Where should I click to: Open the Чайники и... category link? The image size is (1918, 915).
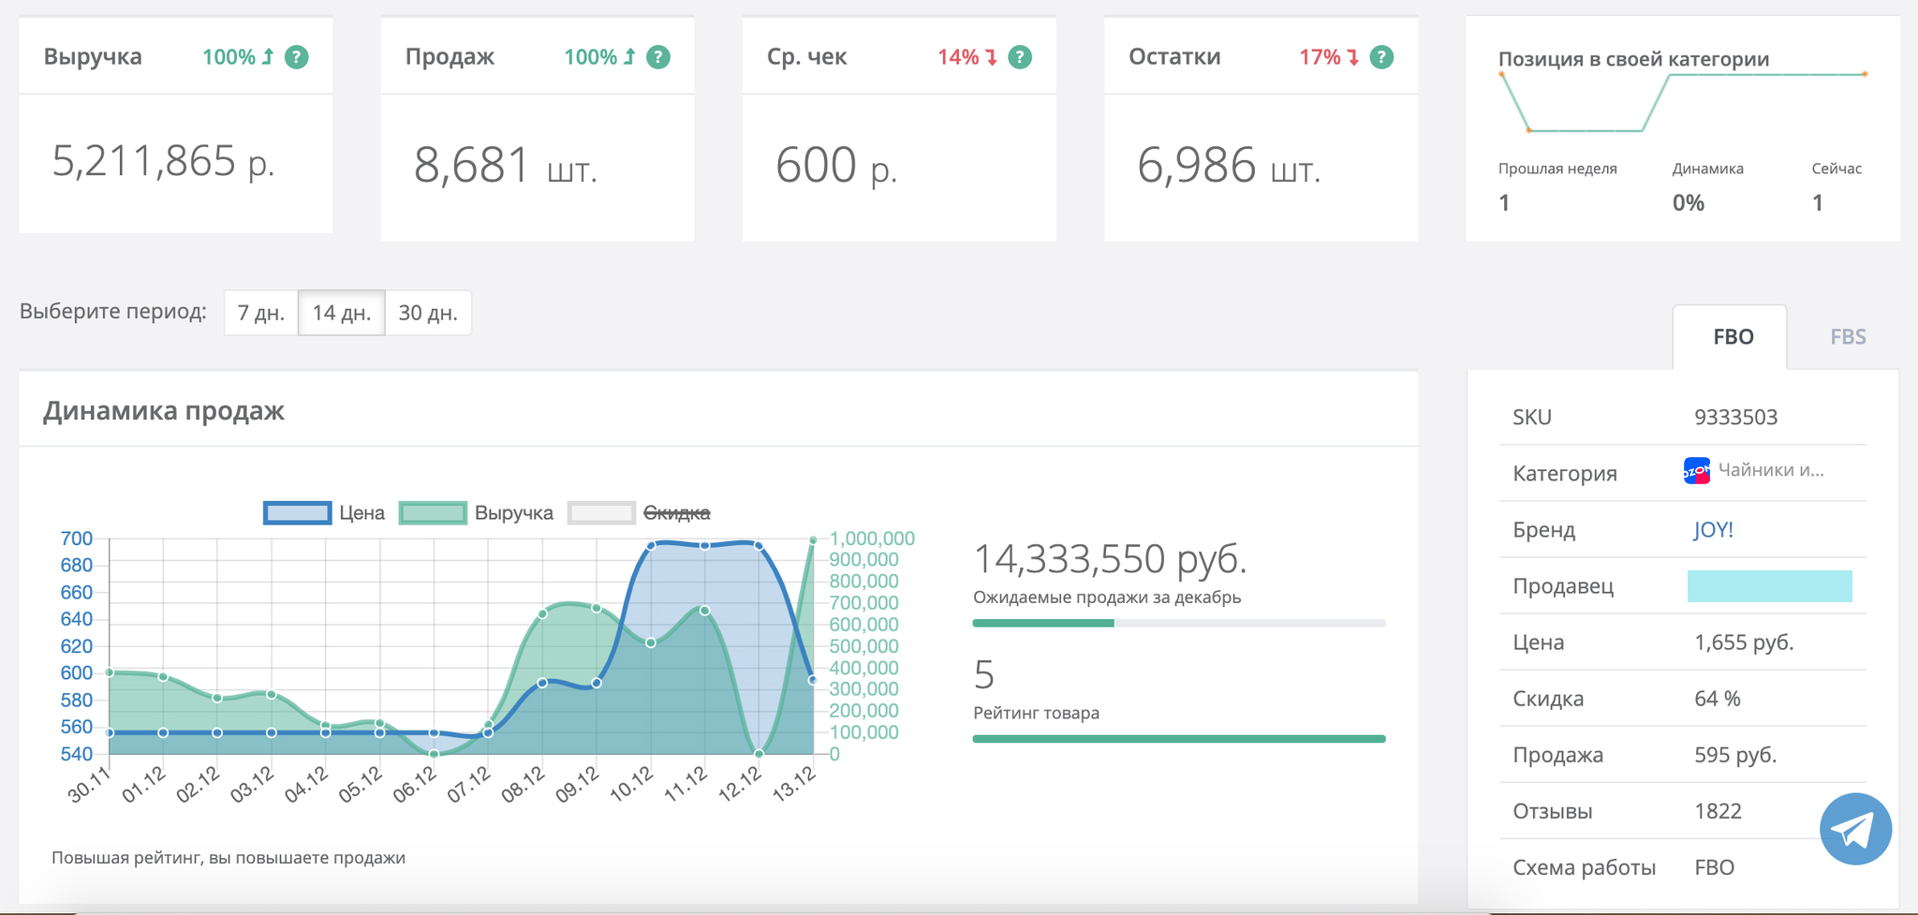[1770, 470]
